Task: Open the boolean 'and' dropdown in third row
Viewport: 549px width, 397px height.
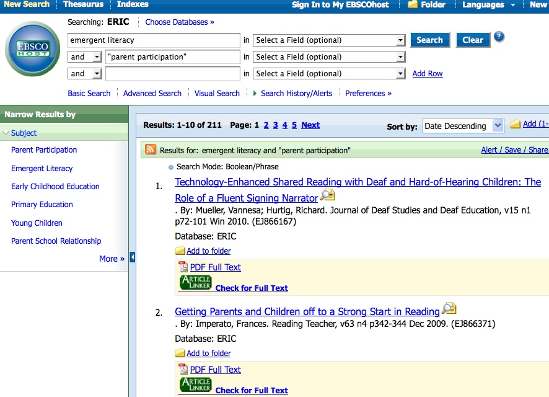Action: (85, 74)
